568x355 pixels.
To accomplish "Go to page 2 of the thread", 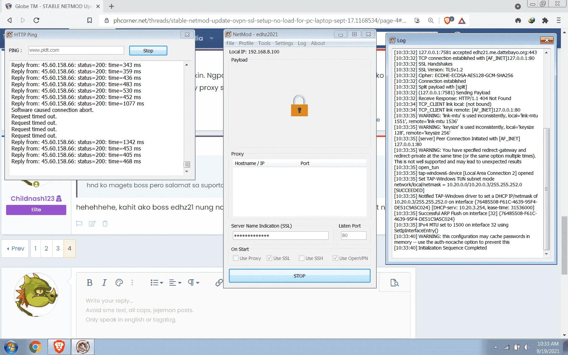I will 46,249.
